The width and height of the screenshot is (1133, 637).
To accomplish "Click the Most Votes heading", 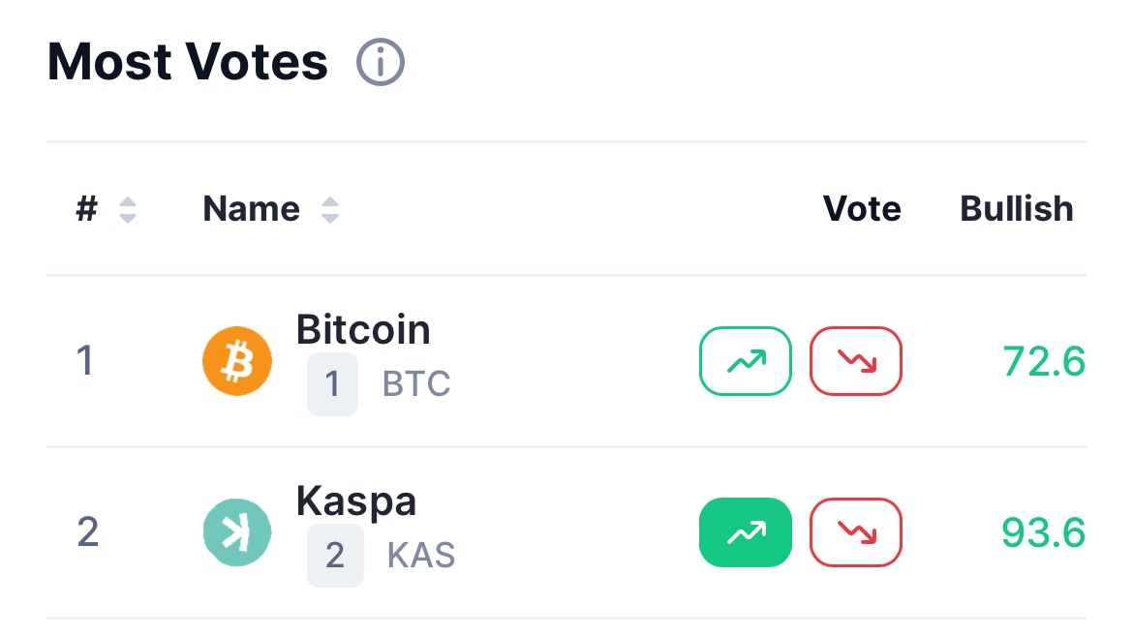I will (x=188, y=63).
